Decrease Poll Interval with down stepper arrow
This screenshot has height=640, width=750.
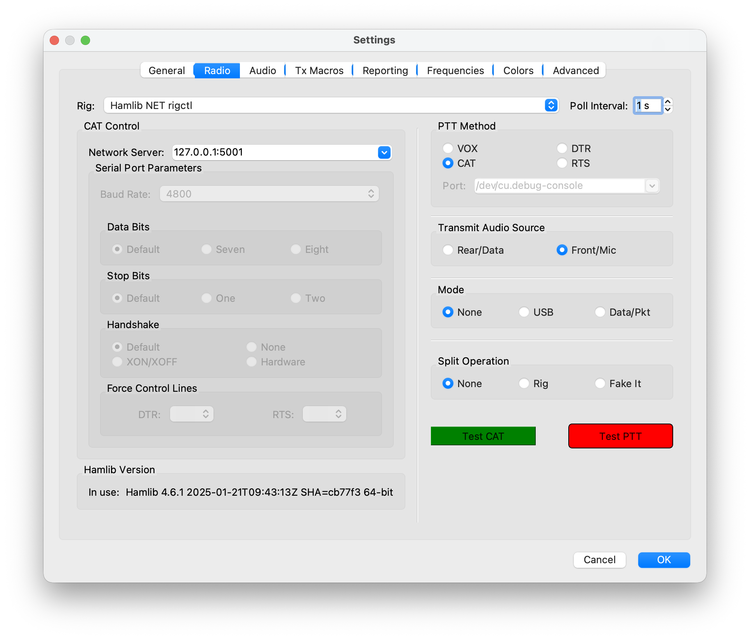(x=668, y=109)
